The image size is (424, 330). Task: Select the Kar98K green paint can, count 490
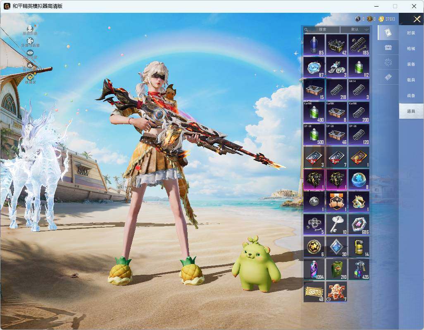point(314,112)
